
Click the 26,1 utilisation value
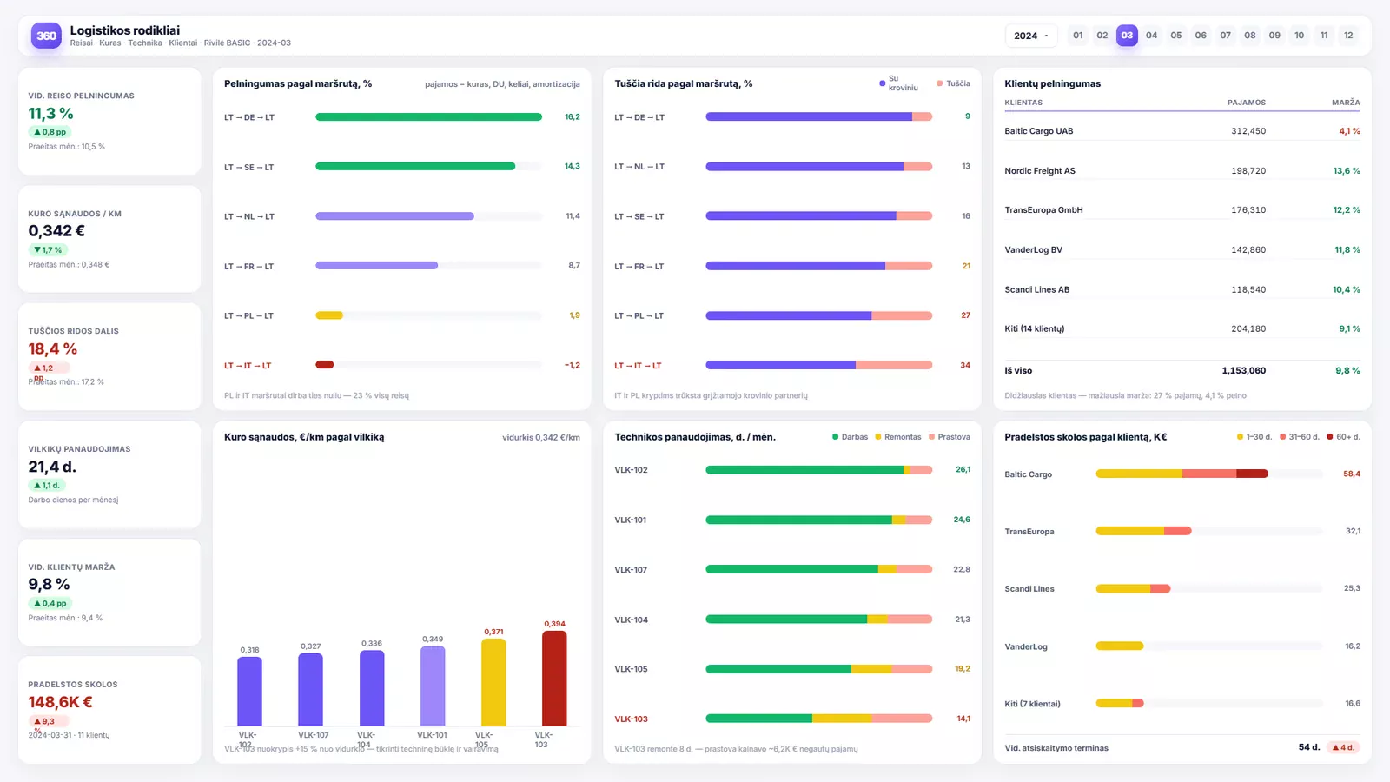click(x=963, y=470)
